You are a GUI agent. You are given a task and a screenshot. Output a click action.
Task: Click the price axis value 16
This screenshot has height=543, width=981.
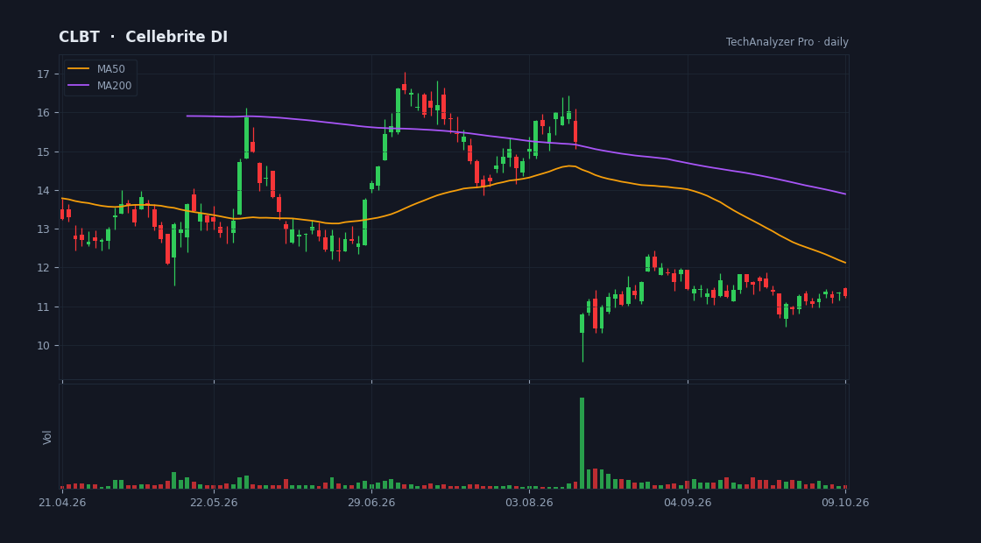click(x=43, y=113)
